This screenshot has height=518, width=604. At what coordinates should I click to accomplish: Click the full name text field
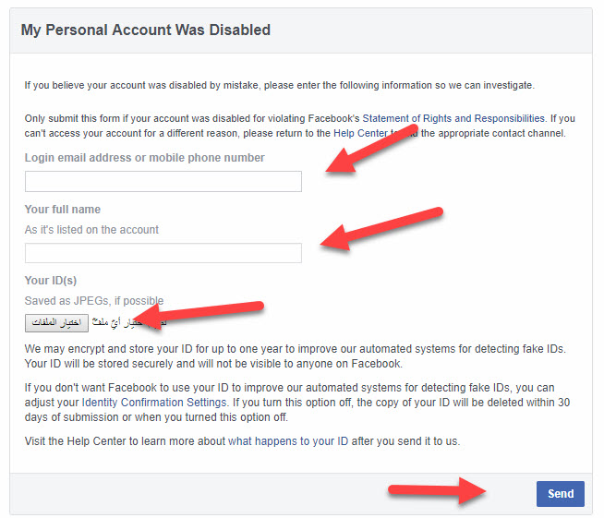pos(163,253)
